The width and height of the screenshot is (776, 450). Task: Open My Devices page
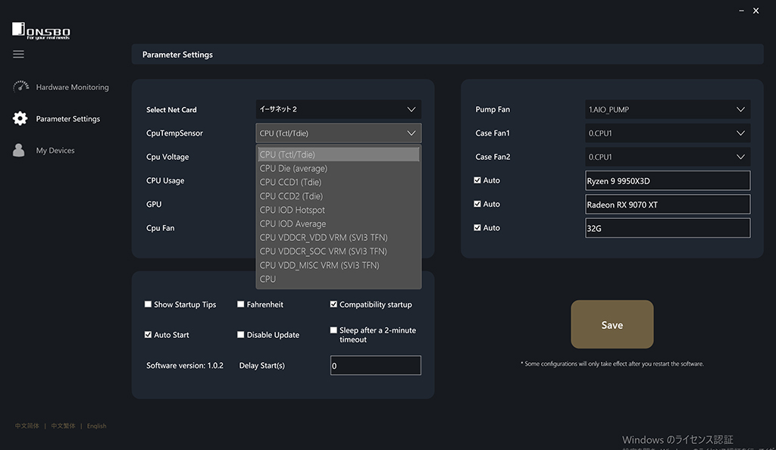click(55, 150)
